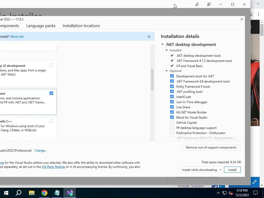The width and height of the screenshot is (264, 198).
Task: Uncheck .NET Framework 4.8 development tools
Action: 172,81
